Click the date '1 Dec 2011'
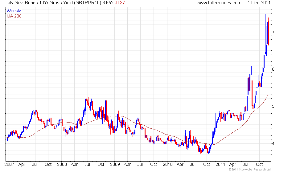 [x=259, y=3]
